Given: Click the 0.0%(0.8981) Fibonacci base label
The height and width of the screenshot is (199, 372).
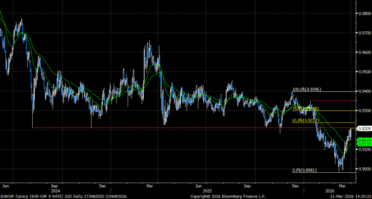Looking at the screenshot, I should click(304, 170).
